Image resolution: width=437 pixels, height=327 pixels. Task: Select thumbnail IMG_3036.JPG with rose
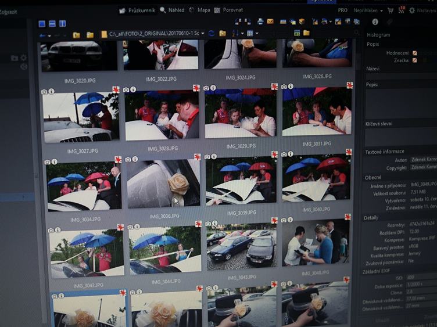pyautogui.click(x=164, y=184)
